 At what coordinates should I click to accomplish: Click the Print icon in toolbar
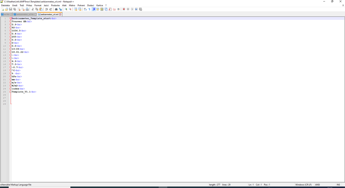click(x=27, y=9)
